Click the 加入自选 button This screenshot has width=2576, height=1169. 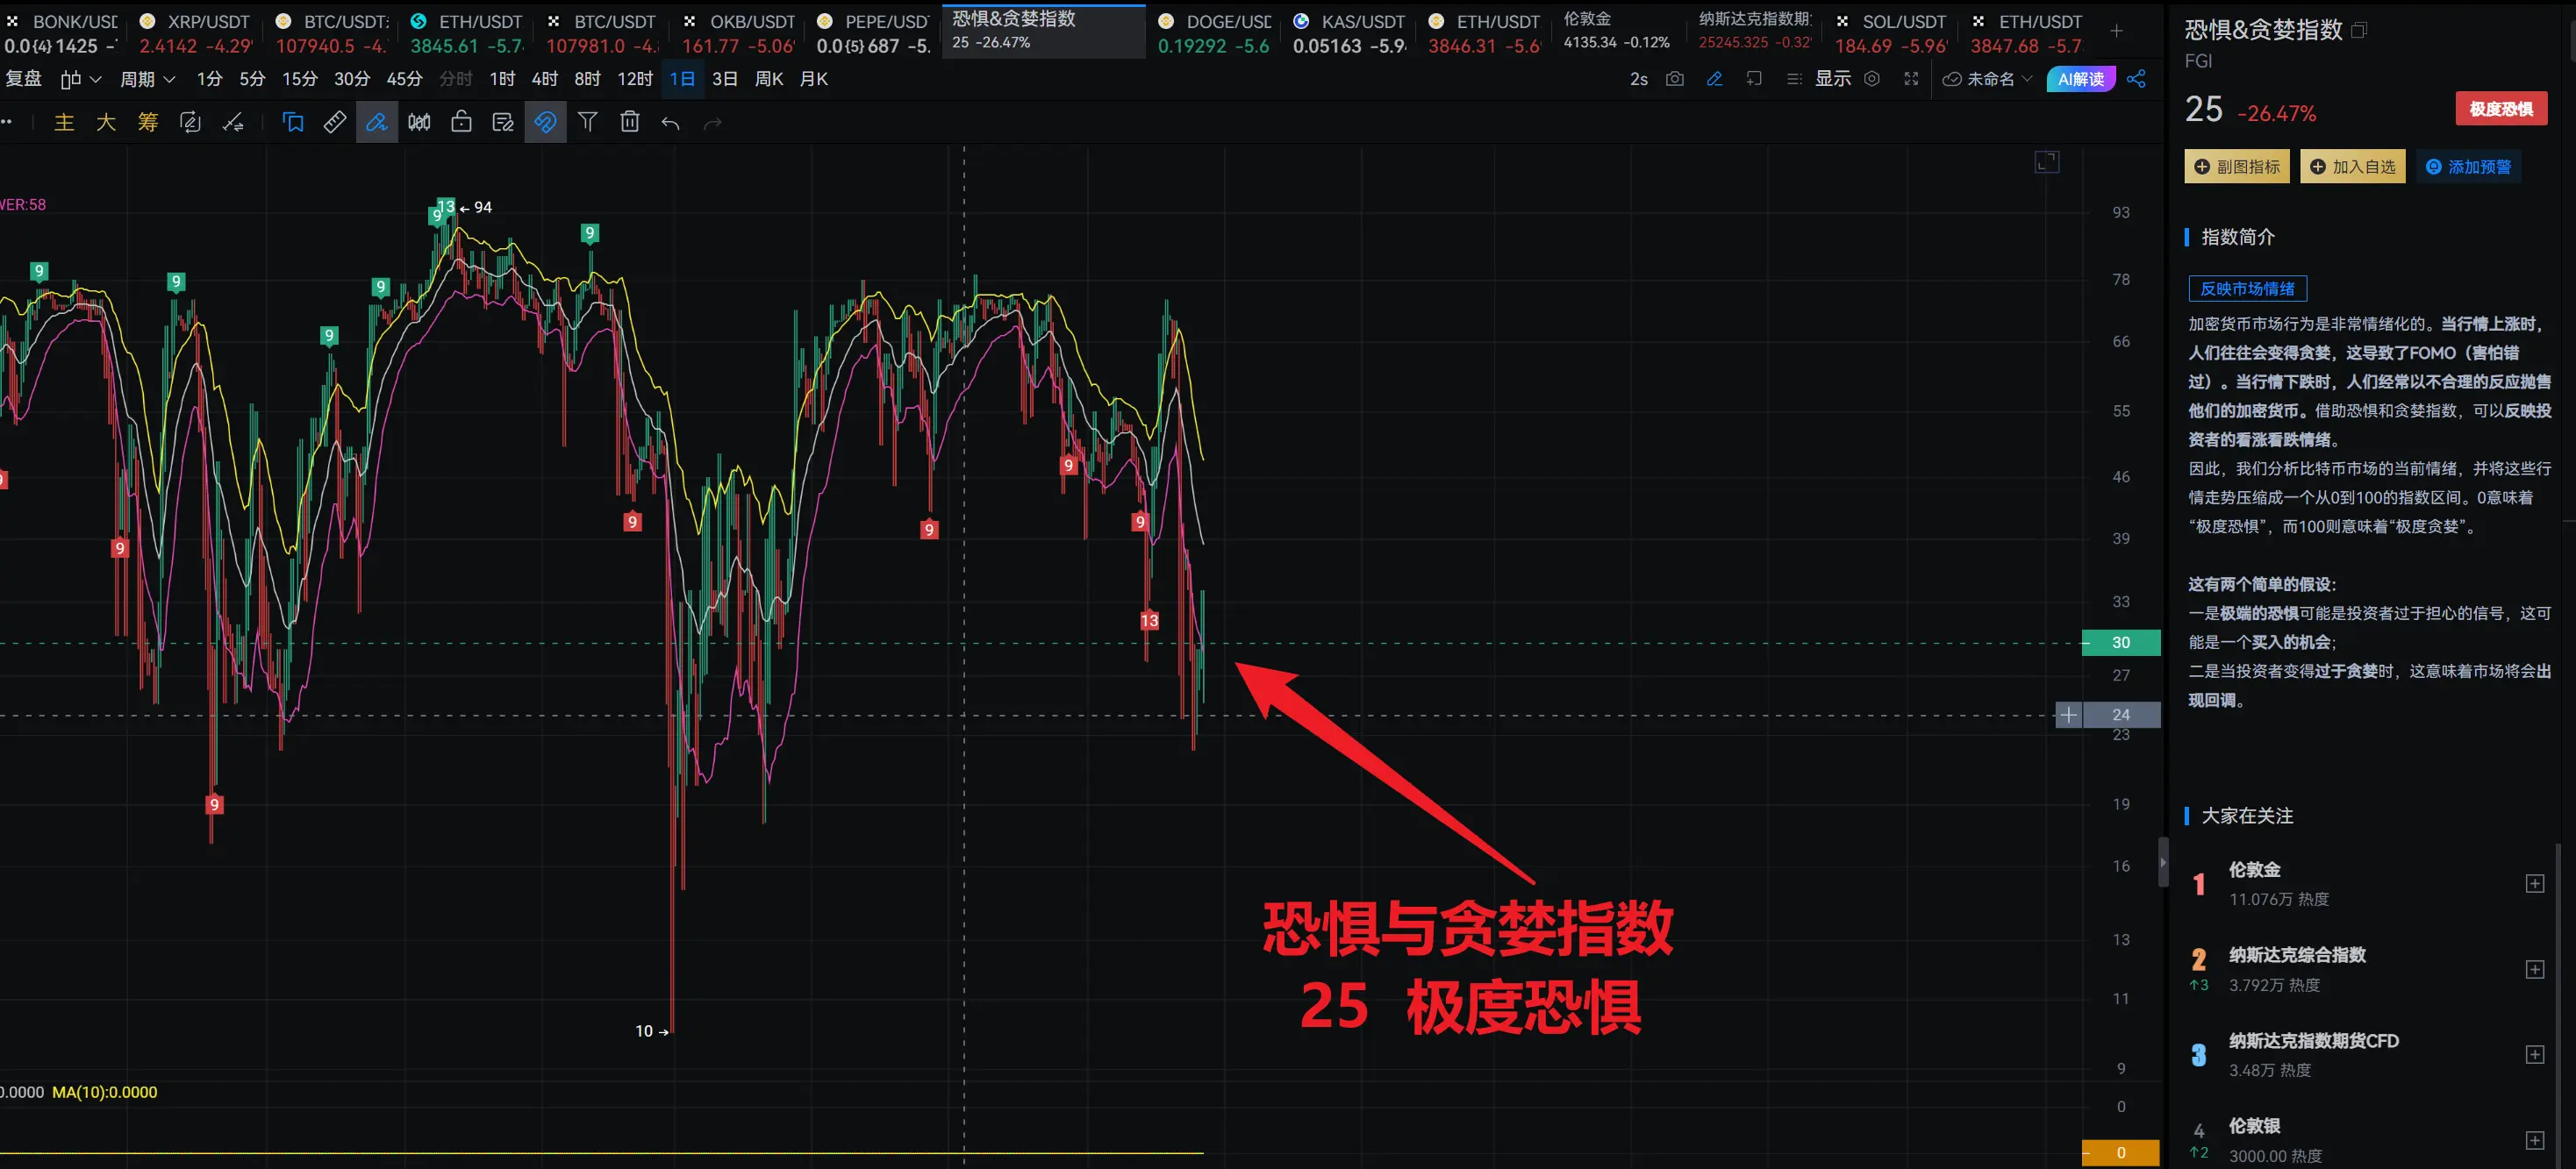[x=2353, y=167]
